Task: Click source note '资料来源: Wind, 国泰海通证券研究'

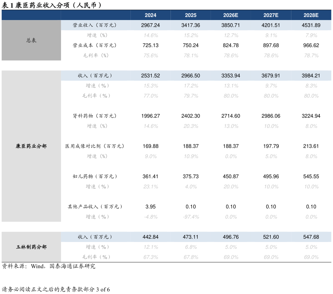Action: (49, 267)
